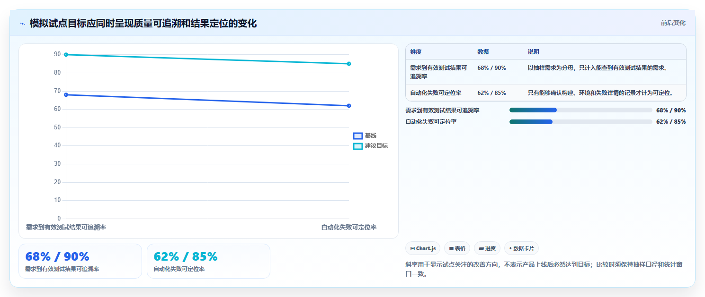Click the 68% / 90% table cell
Screen dimensions: 705x297
(x=491, y=68)
